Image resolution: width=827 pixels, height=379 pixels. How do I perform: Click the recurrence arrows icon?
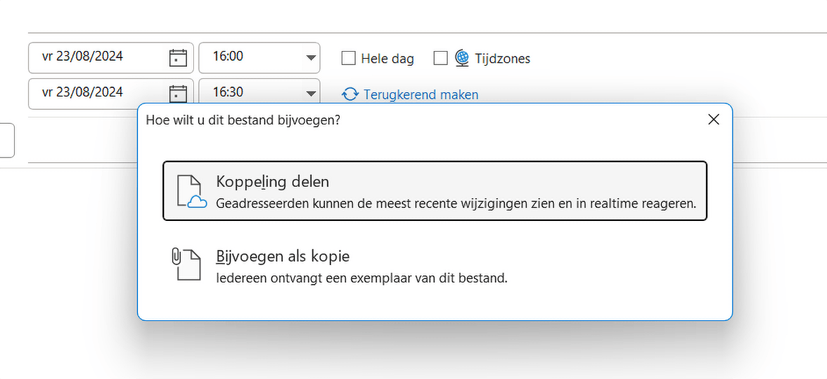[350, 94]
